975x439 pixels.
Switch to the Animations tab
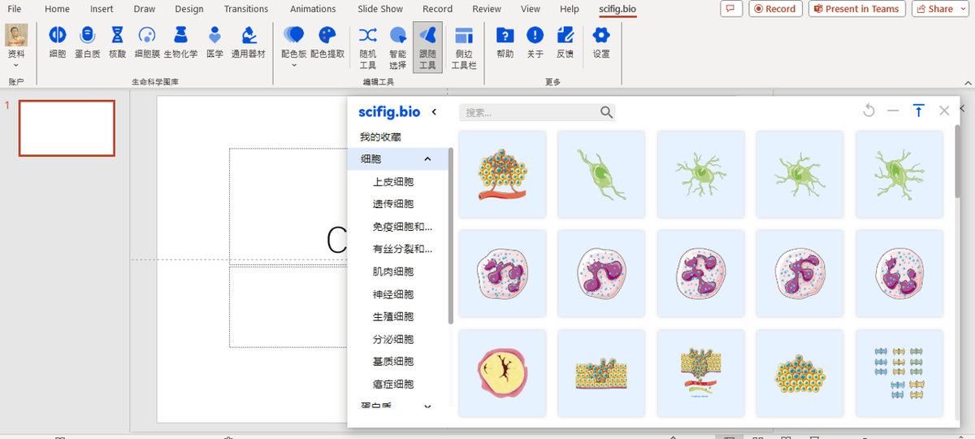coord(313,9)
